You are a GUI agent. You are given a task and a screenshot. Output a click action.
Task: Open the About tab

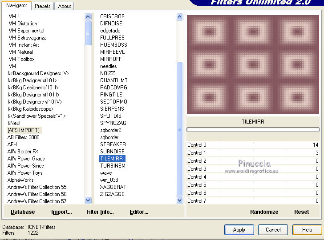pos(64,6)
